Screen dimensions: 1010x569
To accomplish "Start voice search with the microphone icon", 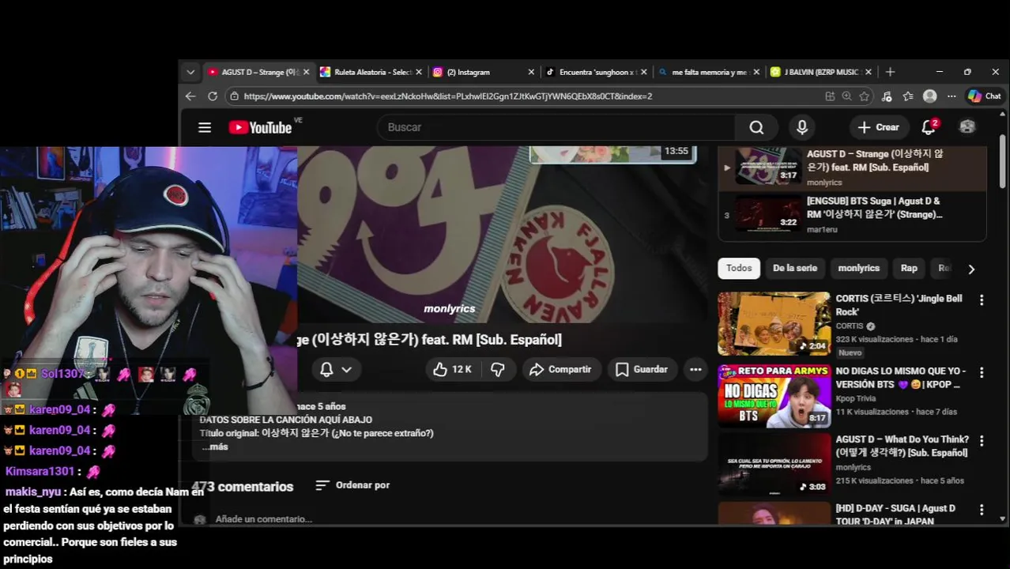I will coord(802,127).
